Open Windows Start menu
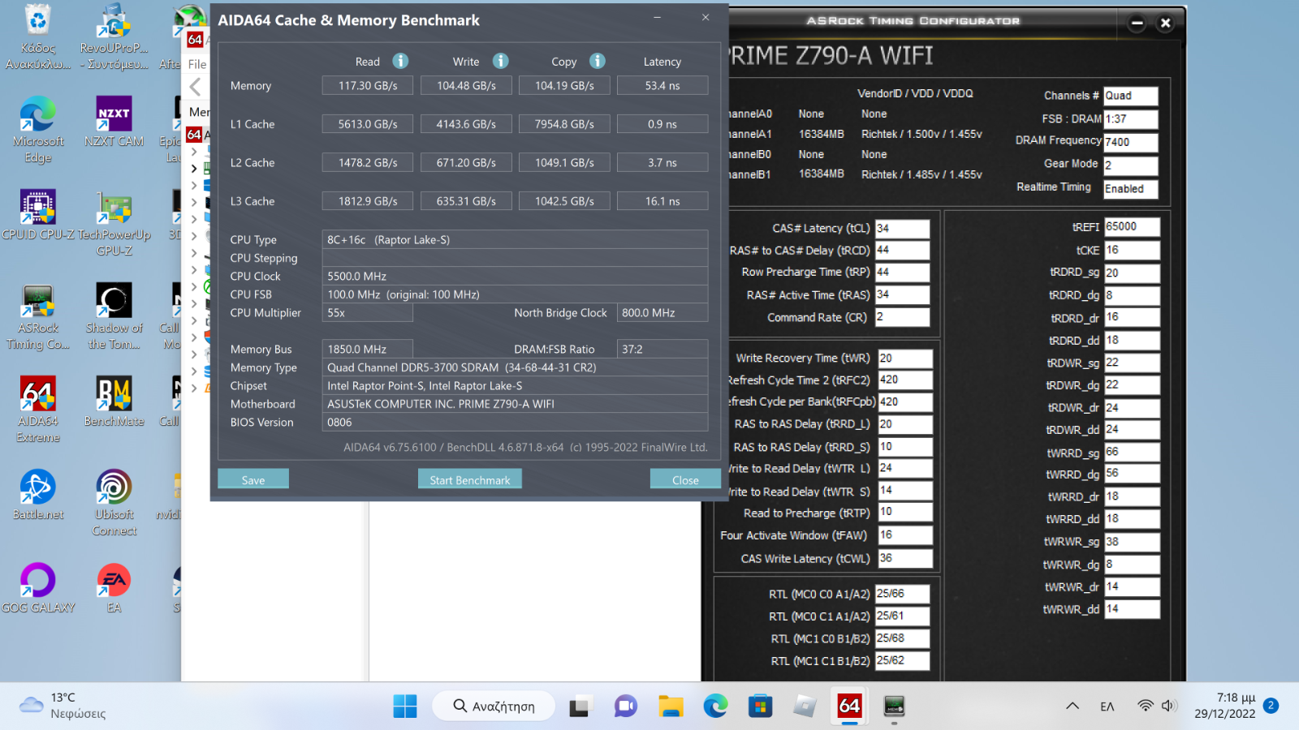The width and height of the screenshot is (1299, 730). (405, 706)
